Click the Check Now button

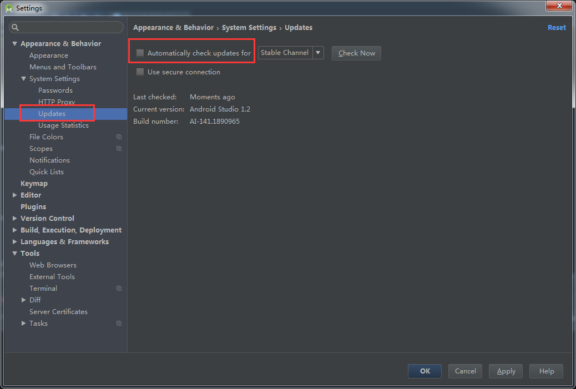pyautogui.click(x=356, y=53)
